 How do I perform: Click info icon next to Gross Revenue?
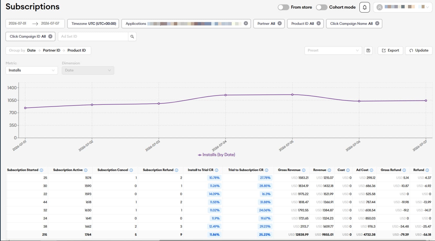click(x=304, y=170)
